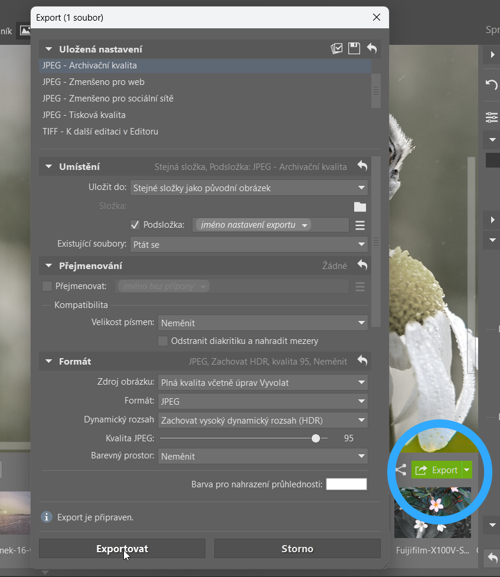Select TIFF - K další editaci v Editoru
This screenshot has width=500, height=577.
[100, 132]
